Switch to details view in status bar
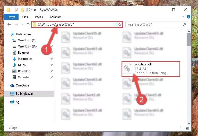This screenshot has height=136, width=198. [x=182, y=128]
